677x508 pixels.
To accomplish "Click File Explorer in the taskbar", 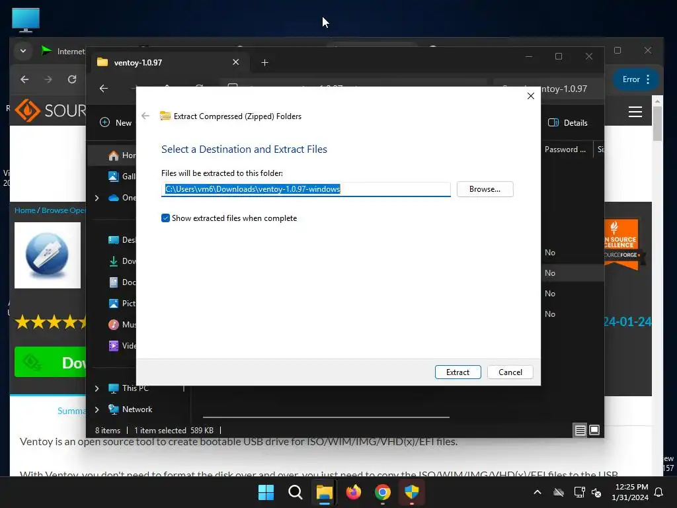I will tap(324, 492).
